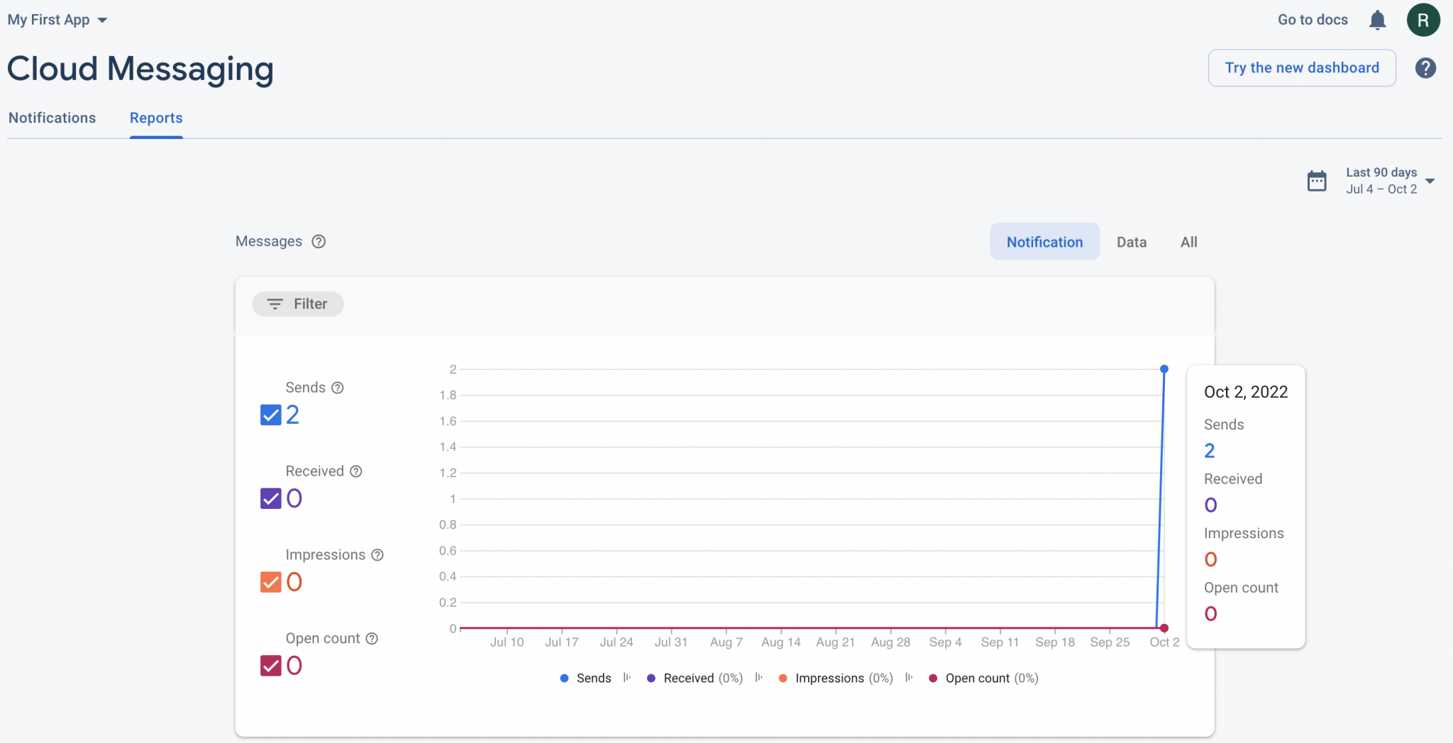Image resolution: width=1453 pixels, height=743 pixels.
Task: Click the Aug 14 axis label
Action: (x=780, y=642)
